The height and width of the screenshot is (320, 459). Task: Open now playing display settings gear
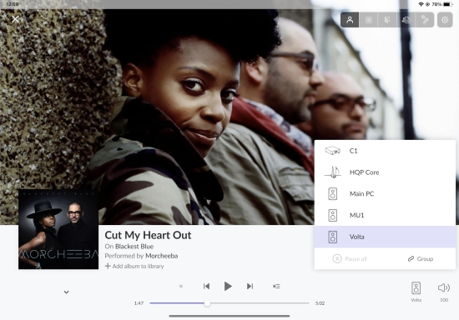445,20
